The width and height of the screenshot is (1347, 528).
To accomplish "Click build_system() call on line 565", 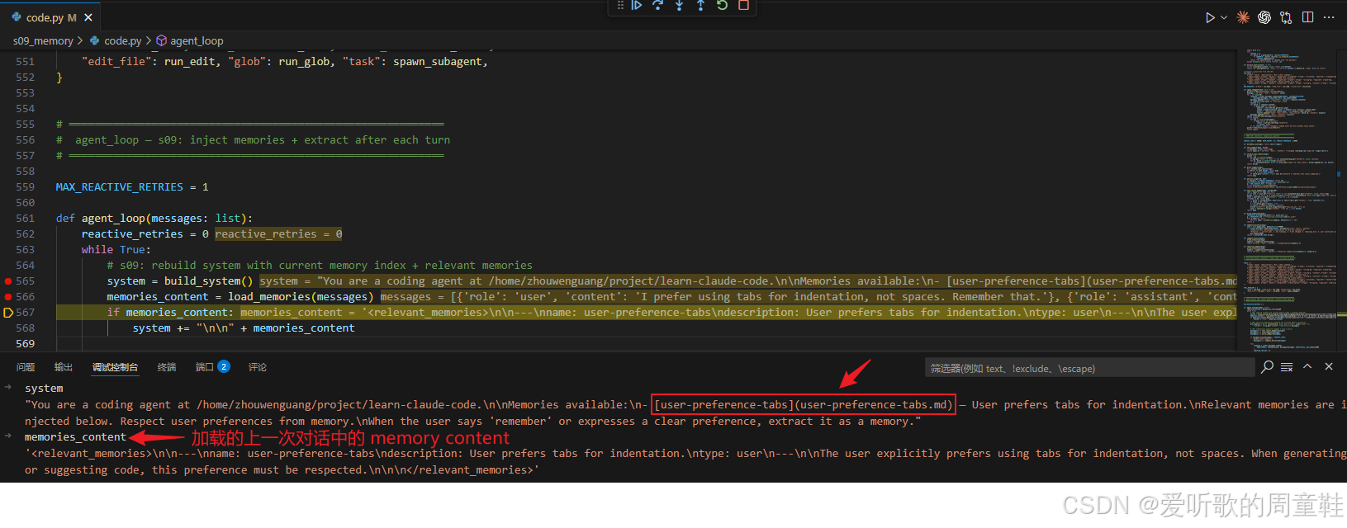I will tap(208, 281).
